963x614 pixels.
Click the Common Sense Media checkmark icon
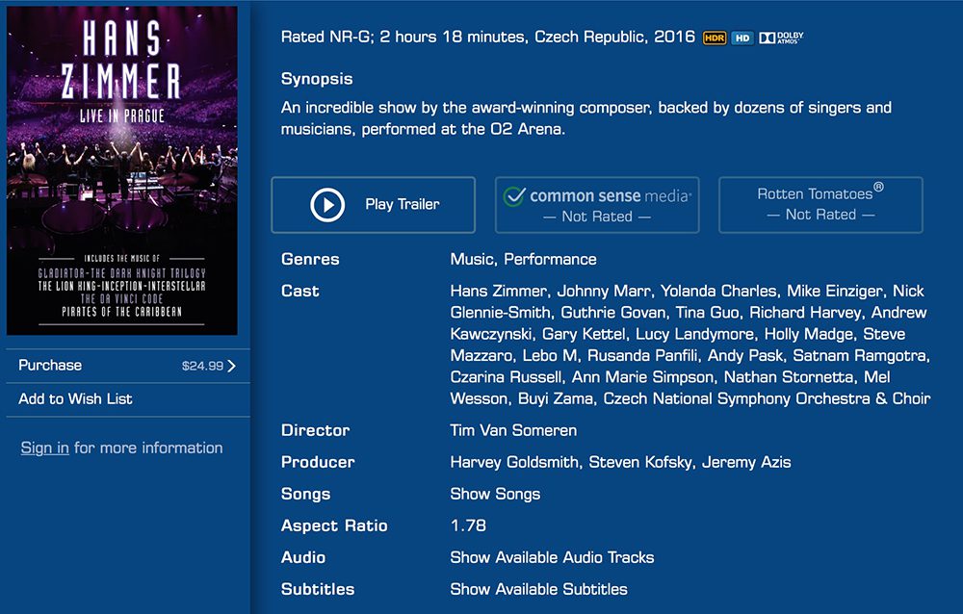[x=514, y=195]
